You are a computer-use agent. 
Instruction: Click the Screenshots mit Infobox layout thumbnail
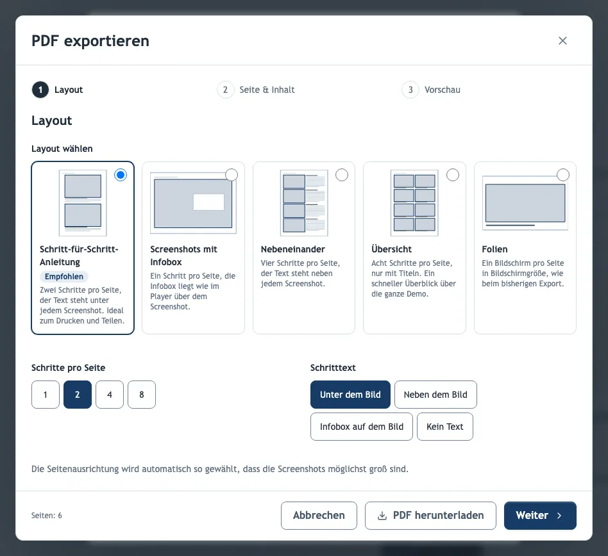click(193, 203)
